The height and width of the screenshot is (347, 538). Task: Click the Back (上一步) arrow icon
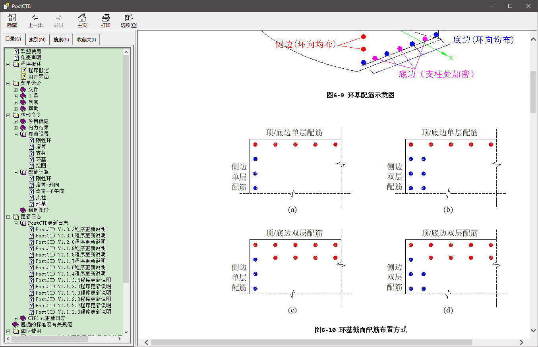tap(35, 18)
